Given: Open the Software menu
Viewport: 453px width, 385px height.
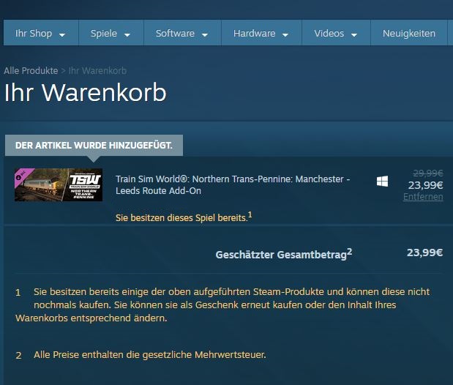Looking at the screenshot, I should [x=182, y=33].
